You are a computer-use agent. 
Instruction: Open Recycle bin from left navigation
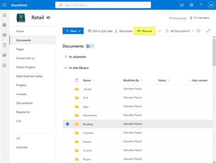(23, 112)
